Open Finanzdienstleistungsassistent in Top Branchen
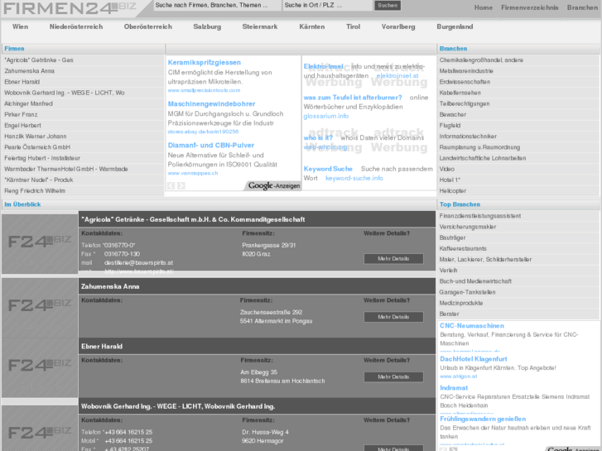The width and height of the screenshot is (602, 451). pos(480,216)
